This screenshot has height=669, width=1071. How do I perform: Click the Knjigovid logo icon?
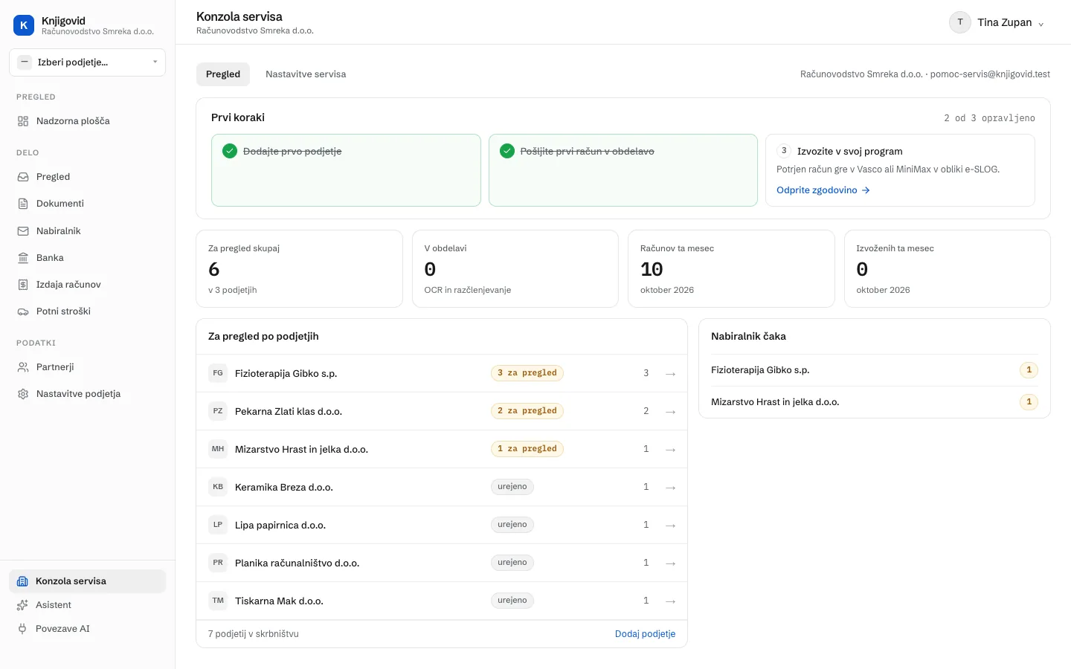pos(24,25)
